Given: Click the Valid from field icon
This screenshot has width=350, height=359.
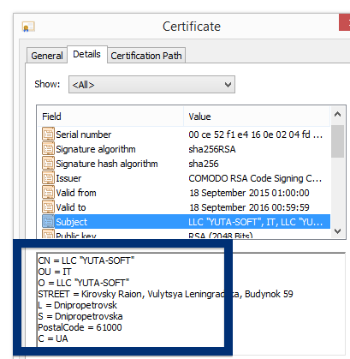Looking at the screenshot, I should (48, 192).
